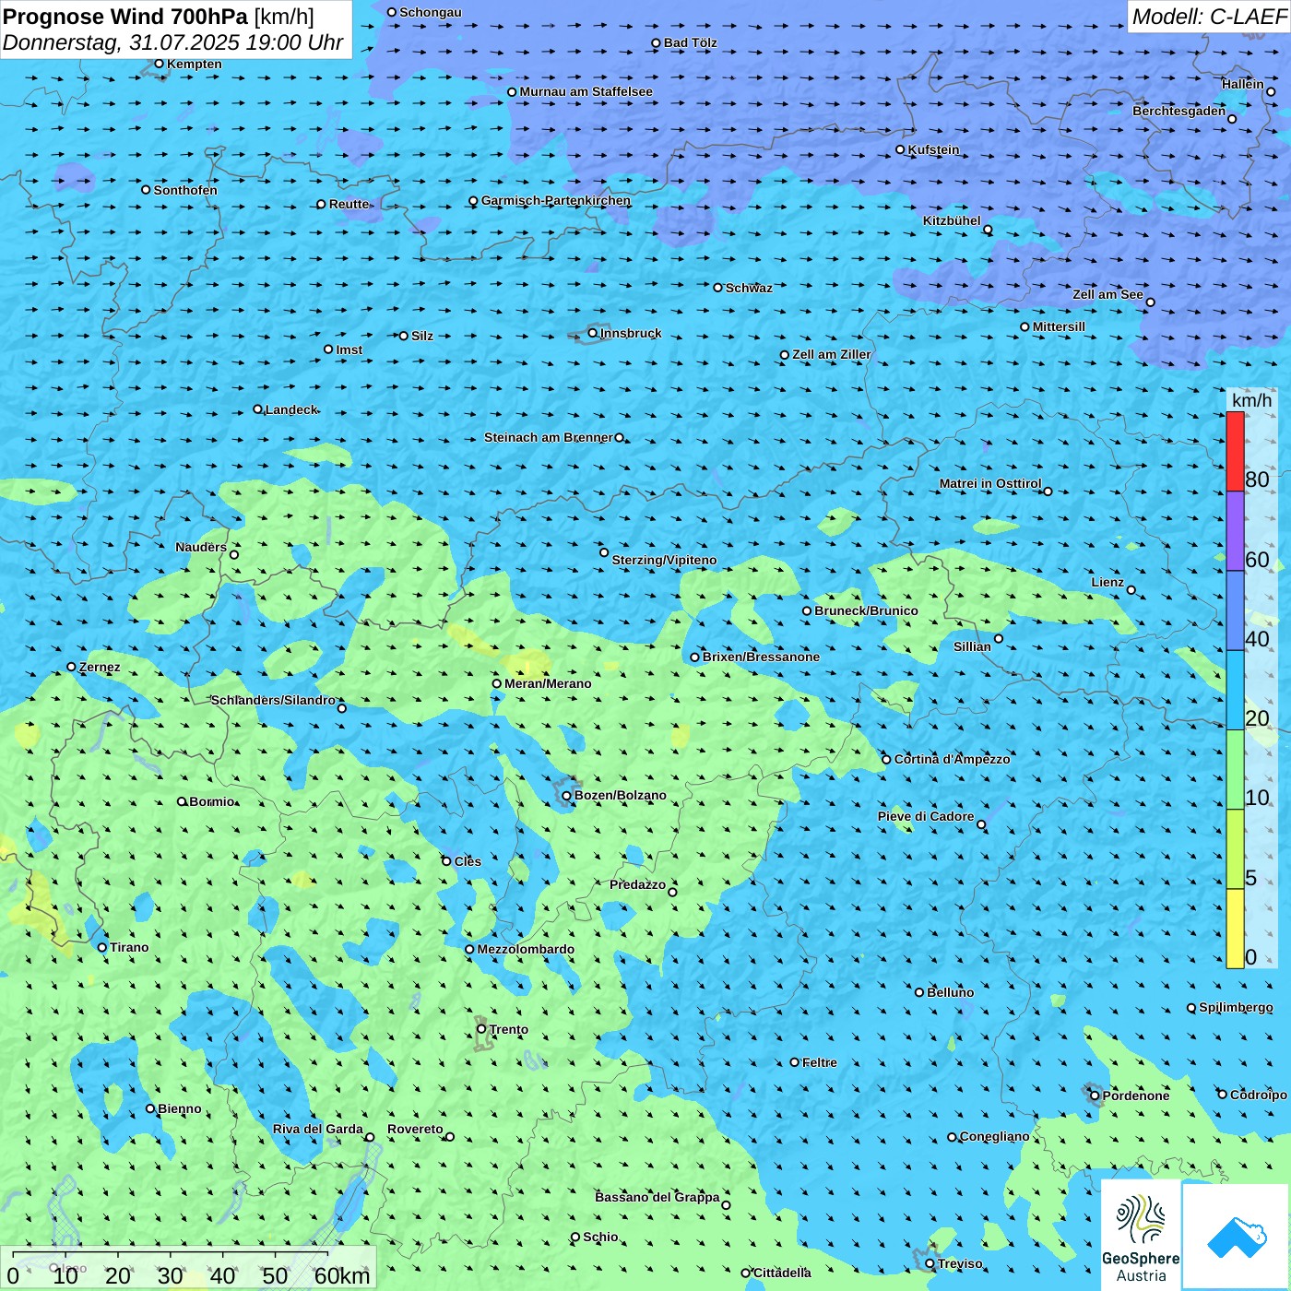The height and width of the screenshot is (1291, 1291).
Task: Click the blue cloud-house logo icon
Action: [x=1236, y=1237]
